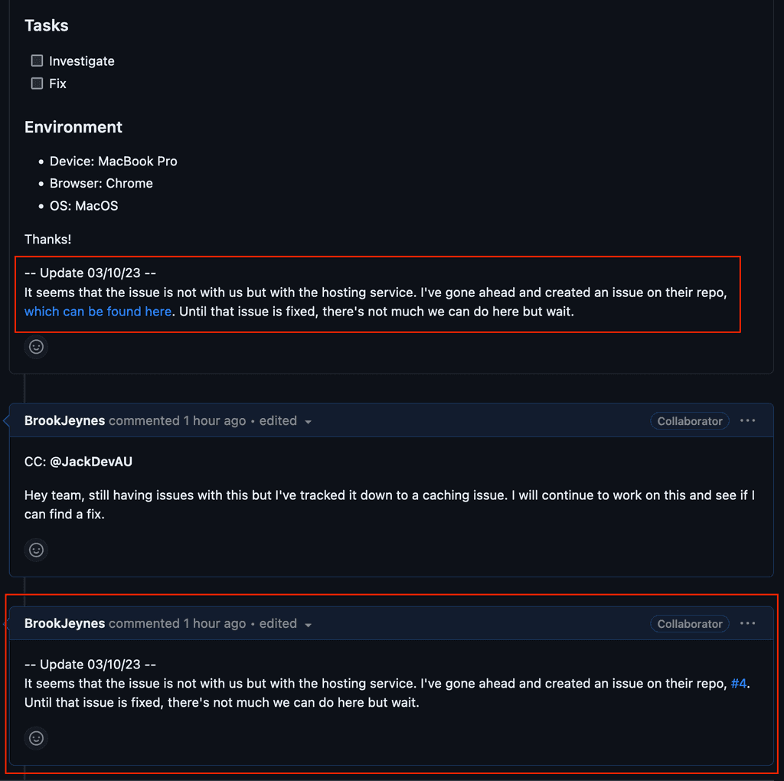
Task: Open the reaction picker on the bottom update comment
Action: [36, 738]
